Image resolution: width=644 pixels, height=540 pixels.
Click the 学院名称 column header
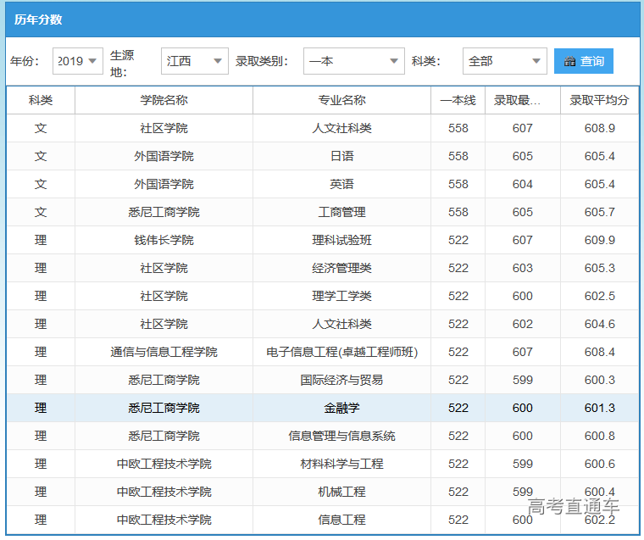pyautogui.click(x=164, y=100)
